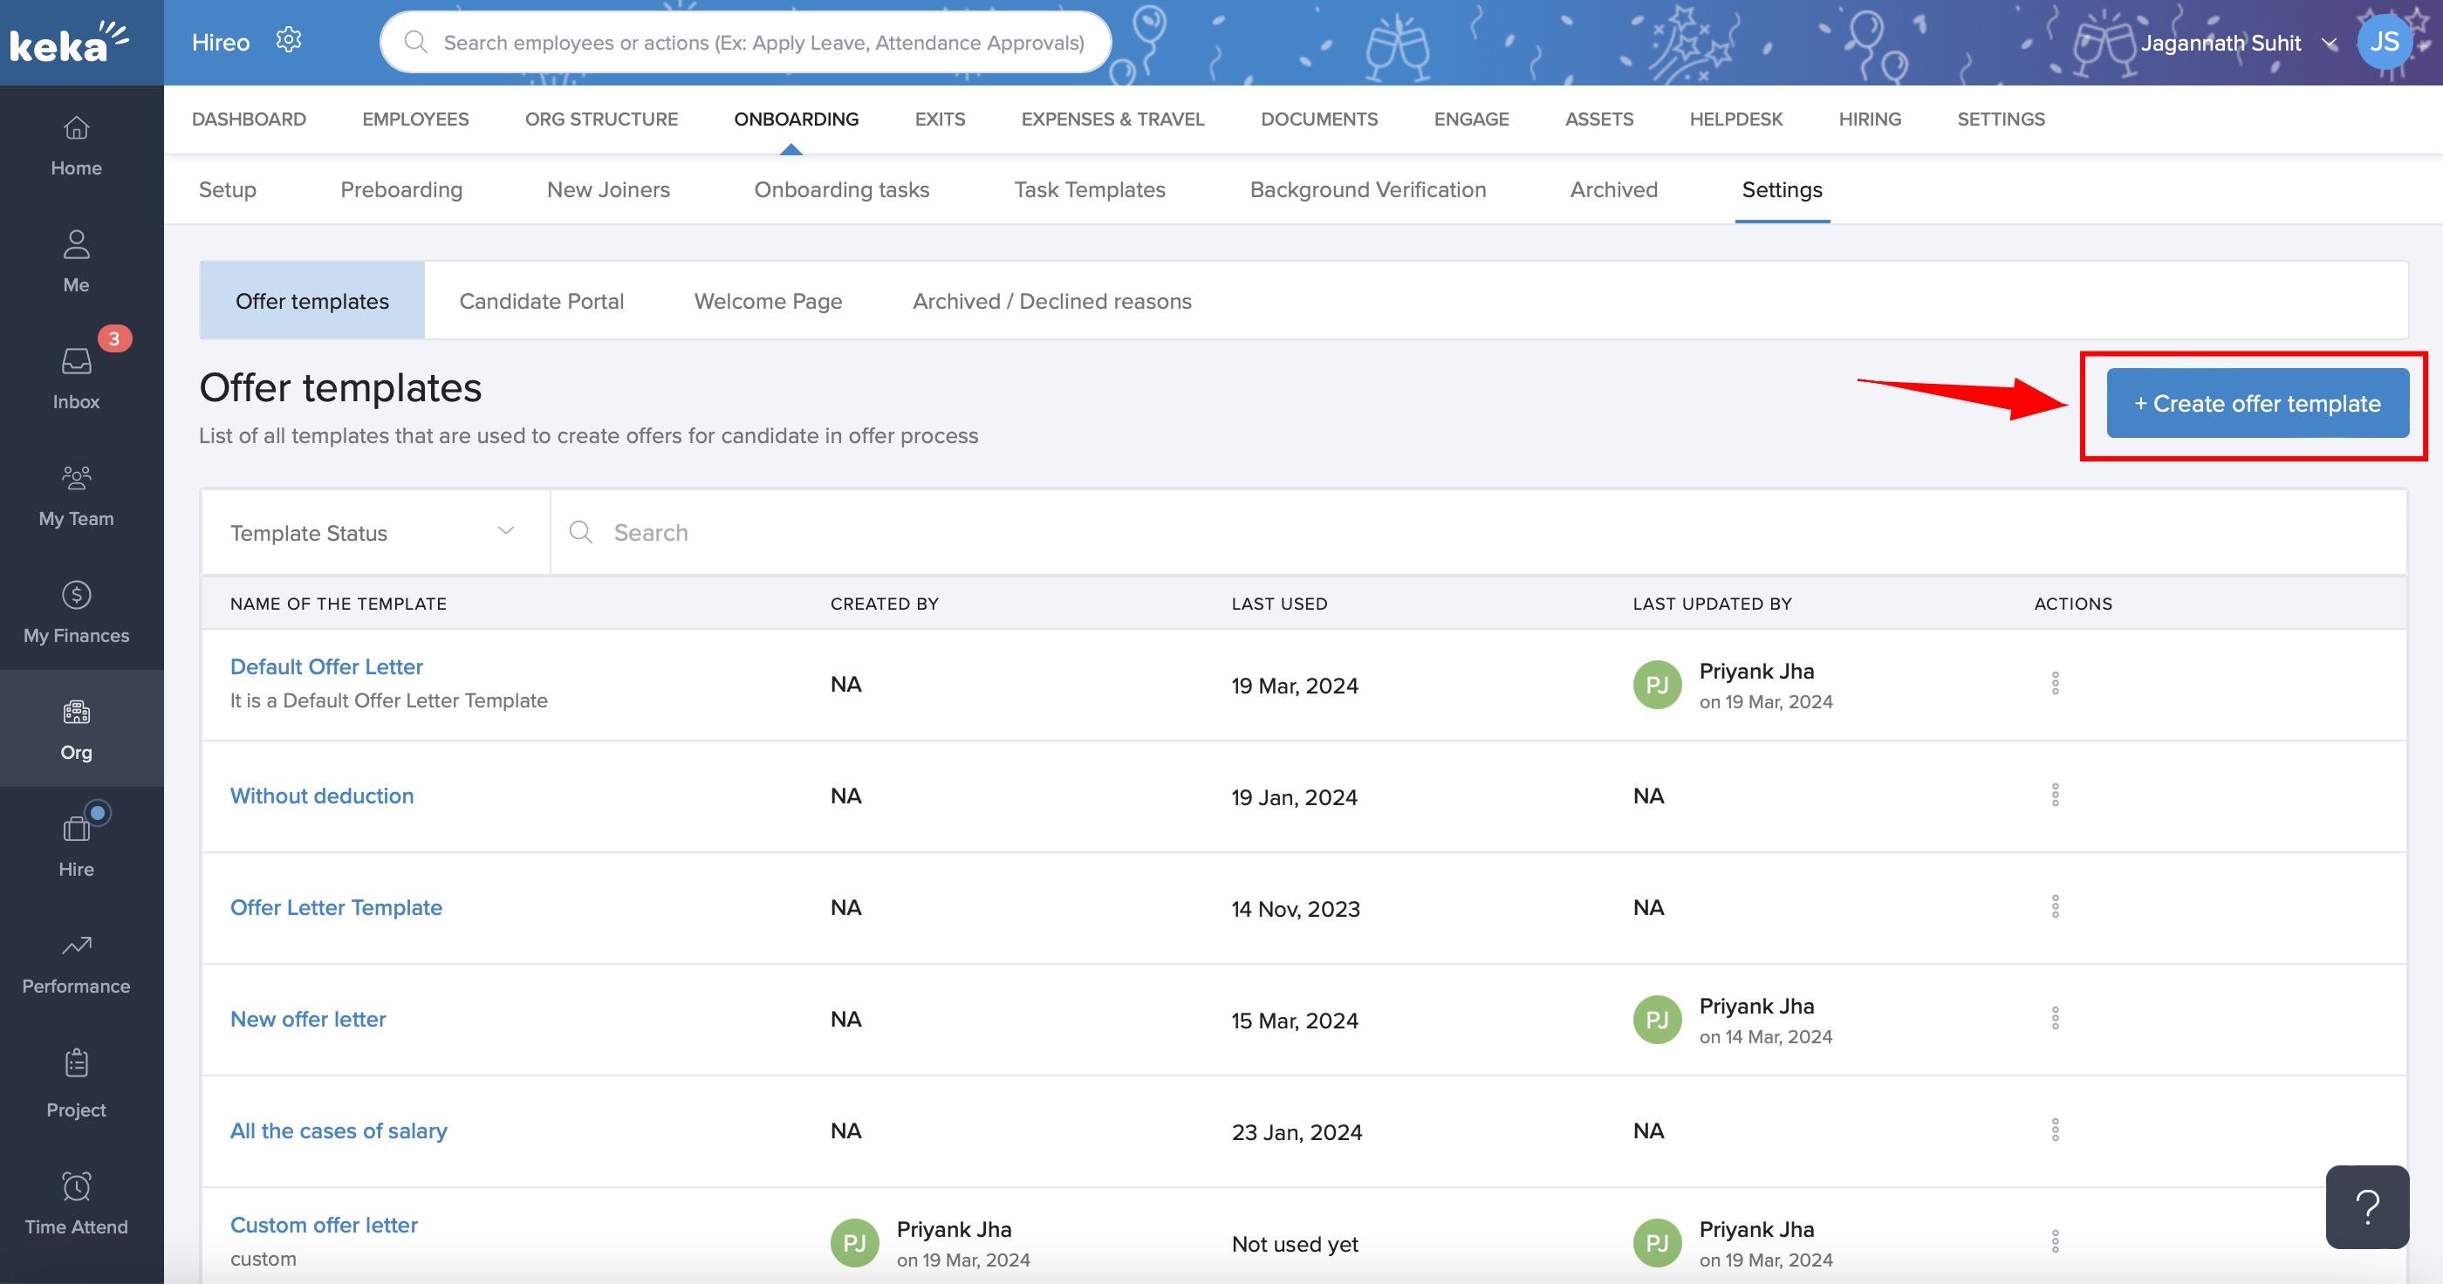
Task: Open the Without deduction template
Action: (321, 796)
